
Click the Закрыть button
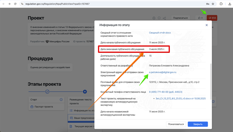[x=198, y=124]
